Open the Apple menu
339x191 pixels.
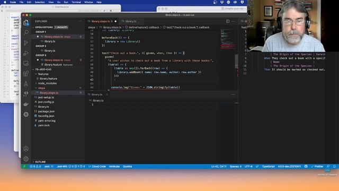pyautogui.click(x=5, y=2)
